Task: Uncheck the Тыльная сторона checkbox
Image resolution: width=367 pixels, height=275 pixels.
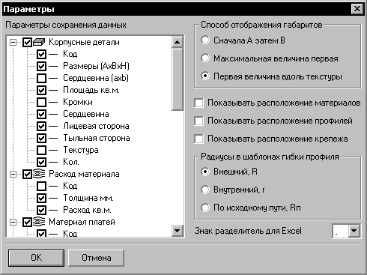Action: click(x=41, y=138)
